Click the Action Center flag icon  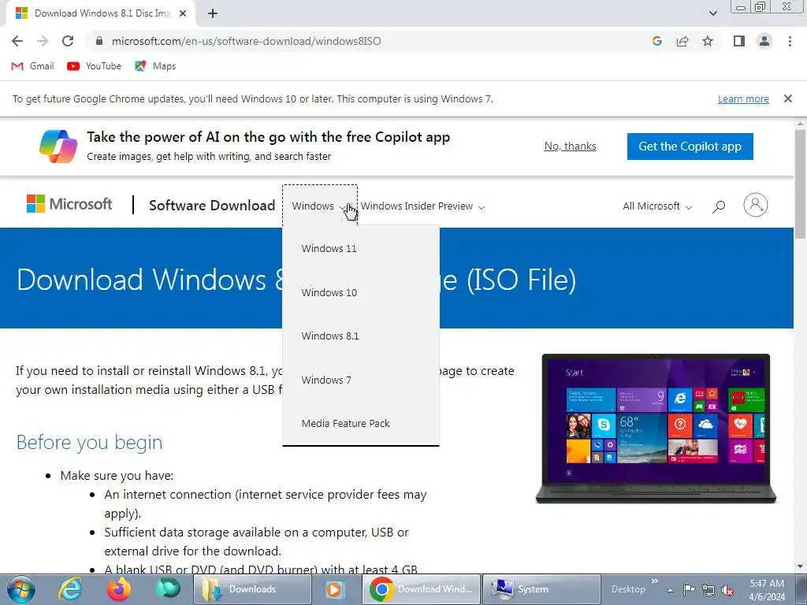point(689,590)
